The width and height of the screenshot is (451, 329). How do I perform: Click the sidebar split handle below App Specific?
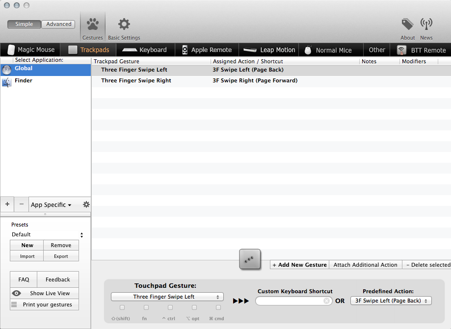[x=45, y=214]
